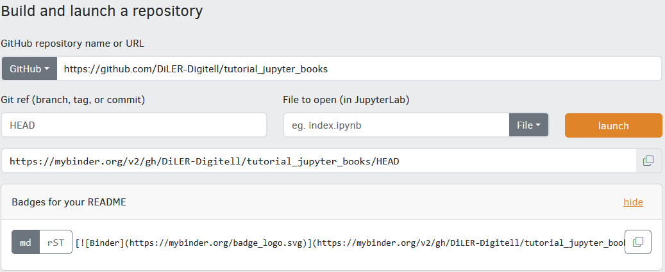Click the 'Badges for your README' heading
The image size is (665, 272).
69,202
